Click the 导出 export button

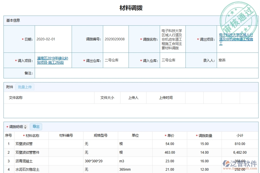(36, 127)
